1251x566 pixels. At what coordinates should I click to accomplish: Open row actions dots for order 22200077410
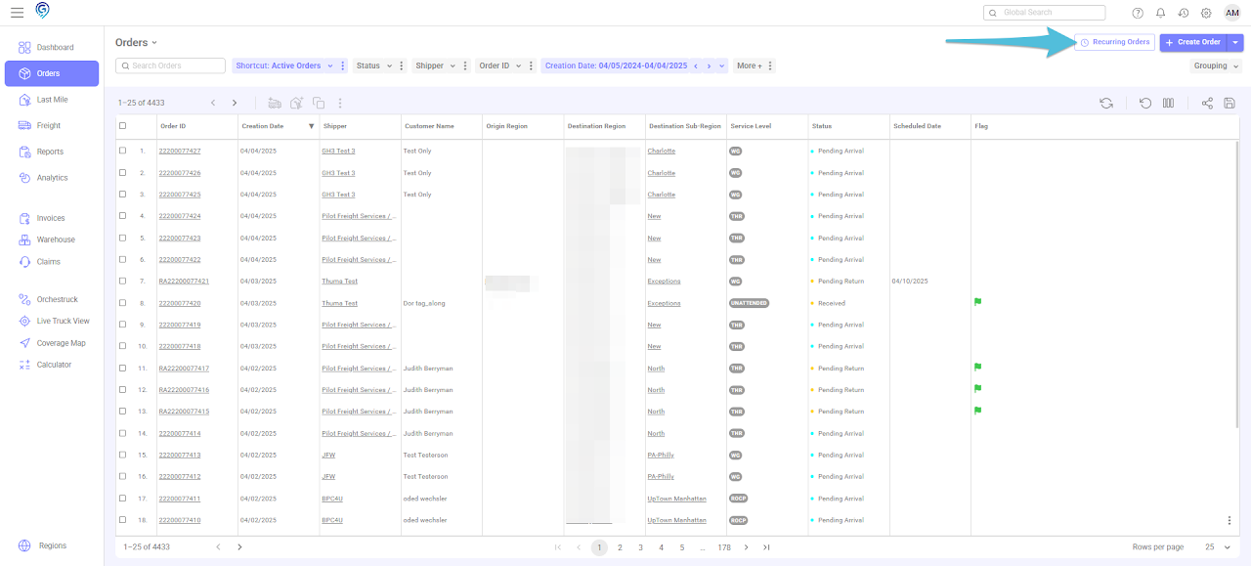(1229, 520)
